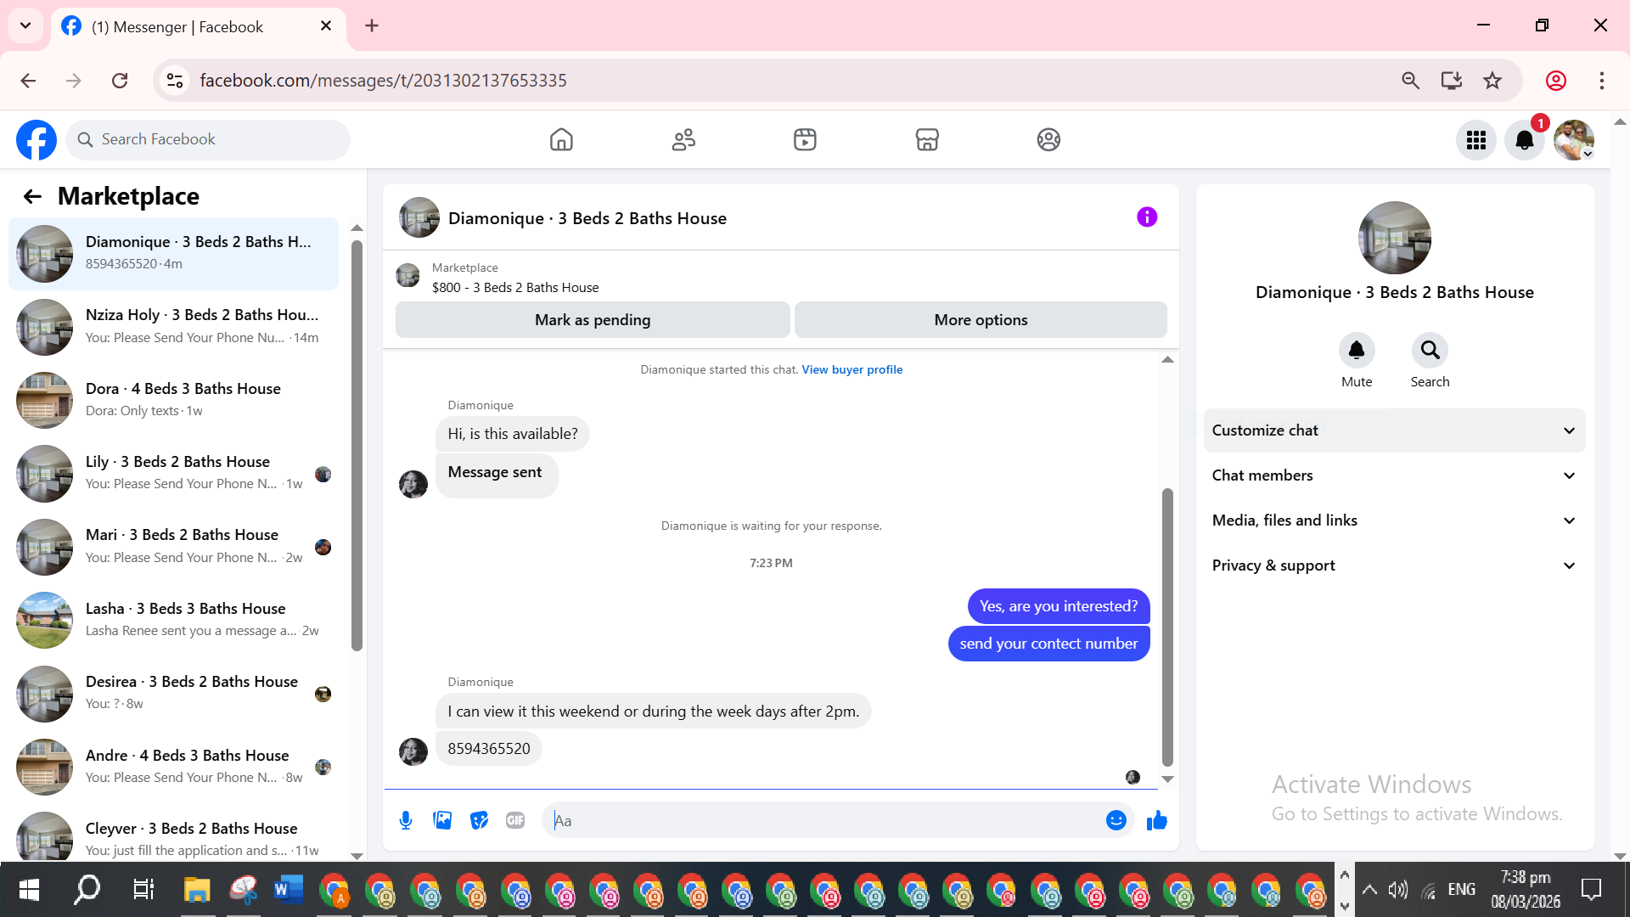Expand Customize chat section

(x=1394, y=430)
